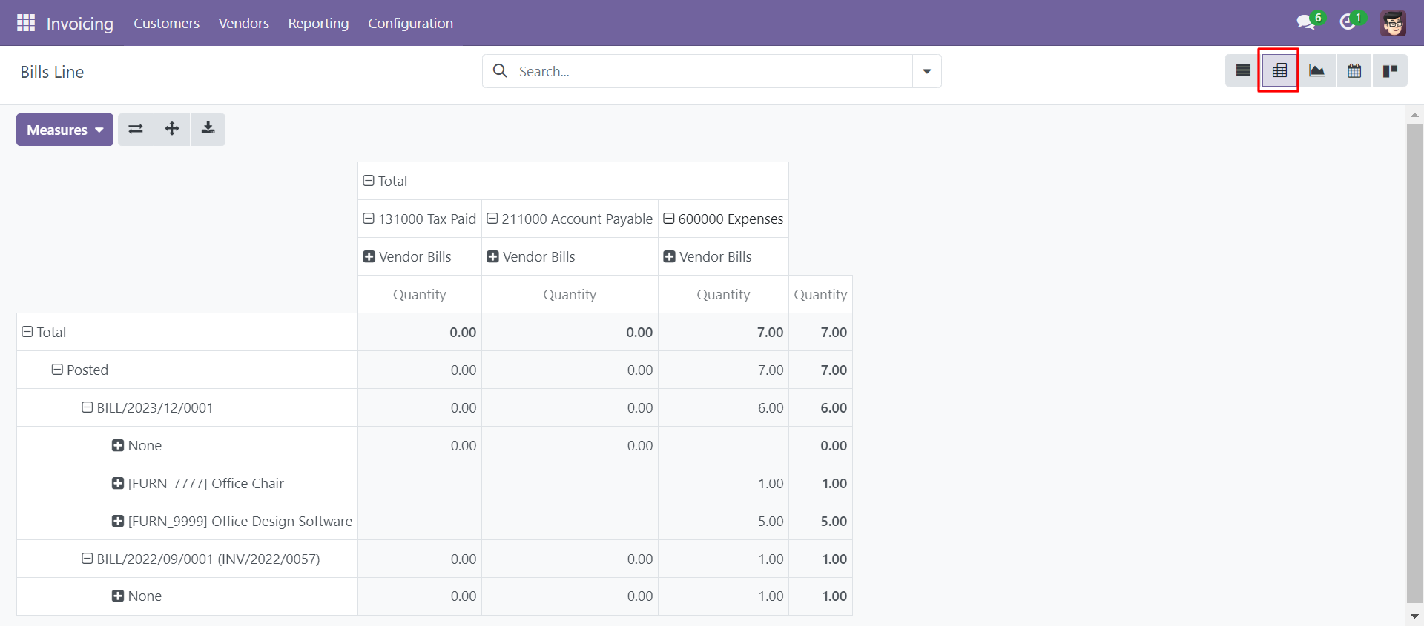This screenshot has width=1424, height=626.
Task: Switch to list view
Action: pos(1243,71)
